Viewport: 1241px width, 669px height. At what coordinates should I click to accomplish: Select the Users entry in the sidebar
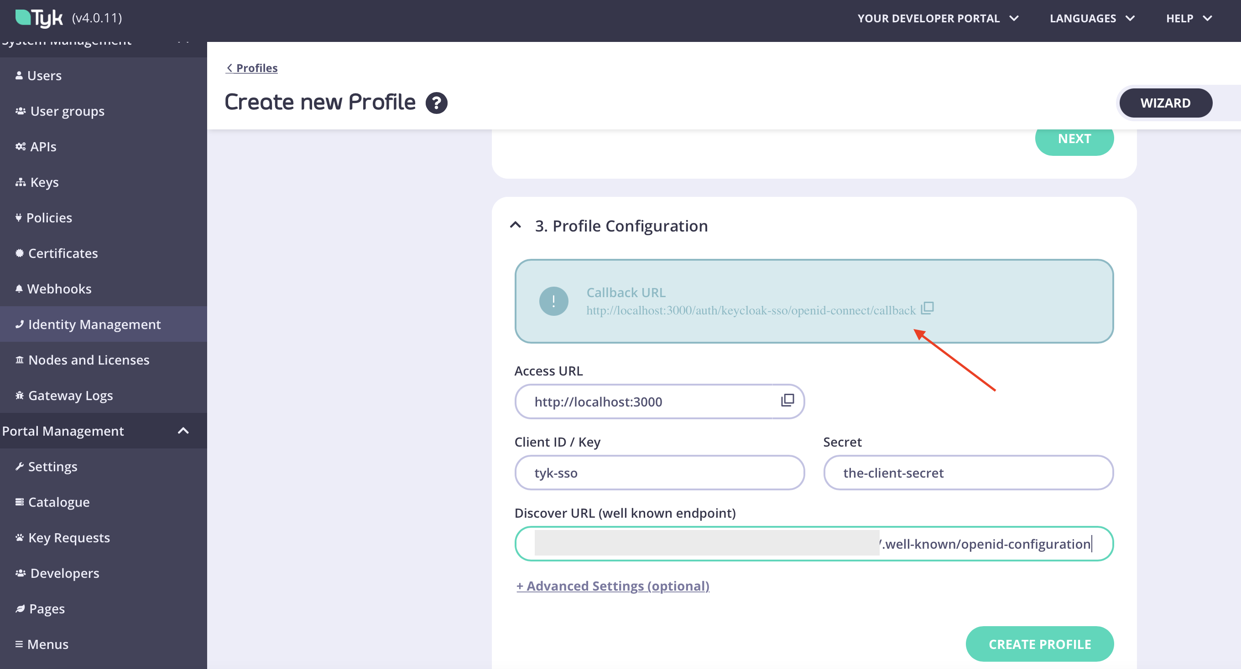click(44, 75)
